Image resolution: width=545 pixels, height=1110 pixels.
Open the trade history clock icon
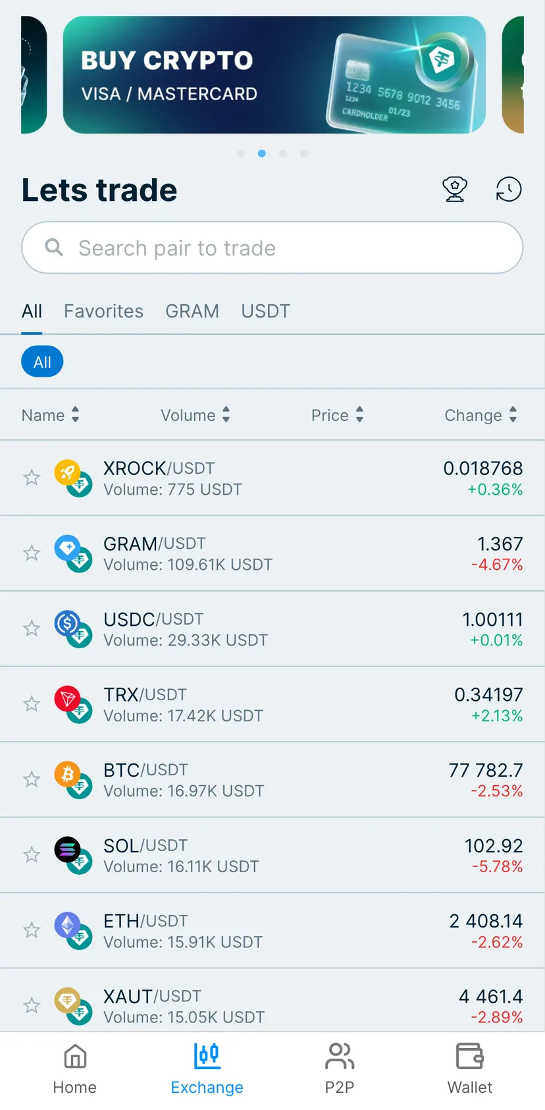[509, 190]
